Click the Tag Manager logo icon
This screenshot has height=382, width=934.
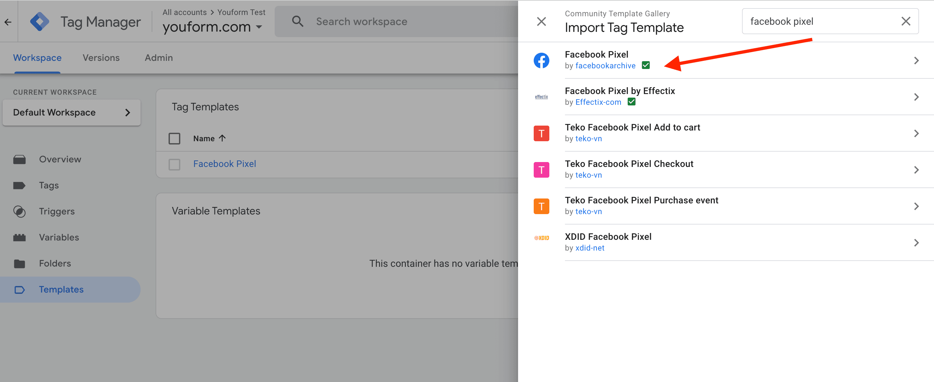click(40, 22)
